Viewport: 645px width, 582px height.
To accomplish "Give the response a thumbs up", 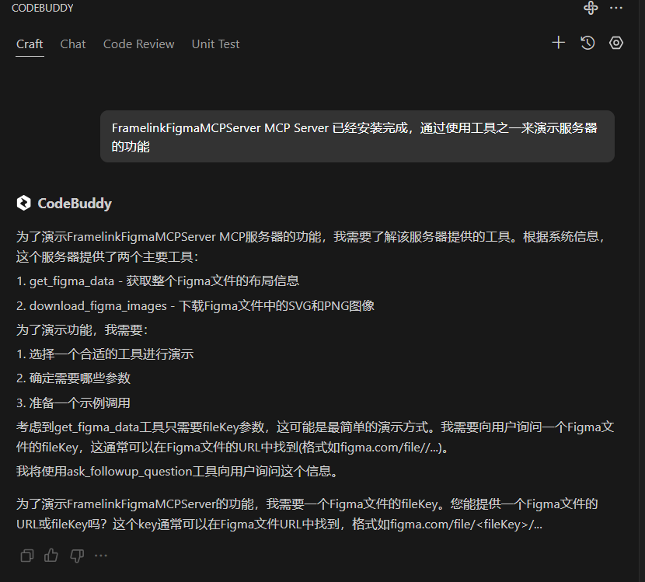I will coord(51,556).
